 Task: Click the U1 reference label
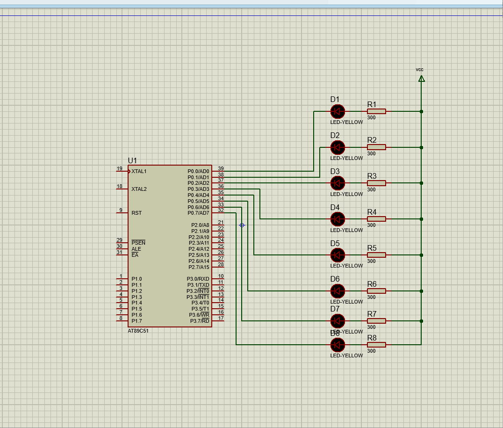coord(132,160)
